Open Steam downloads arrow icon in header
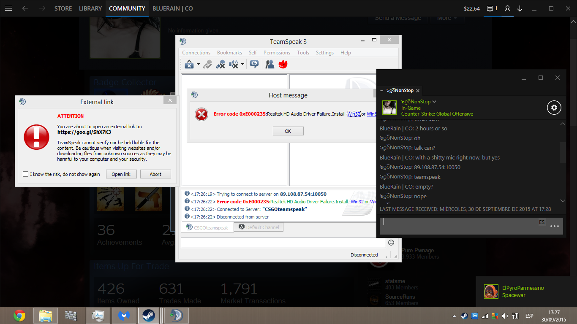Screen dimensions: 577x324 520,8
